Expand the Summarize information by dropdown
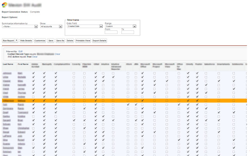This screenshot has width=250, height=156. 20,27
